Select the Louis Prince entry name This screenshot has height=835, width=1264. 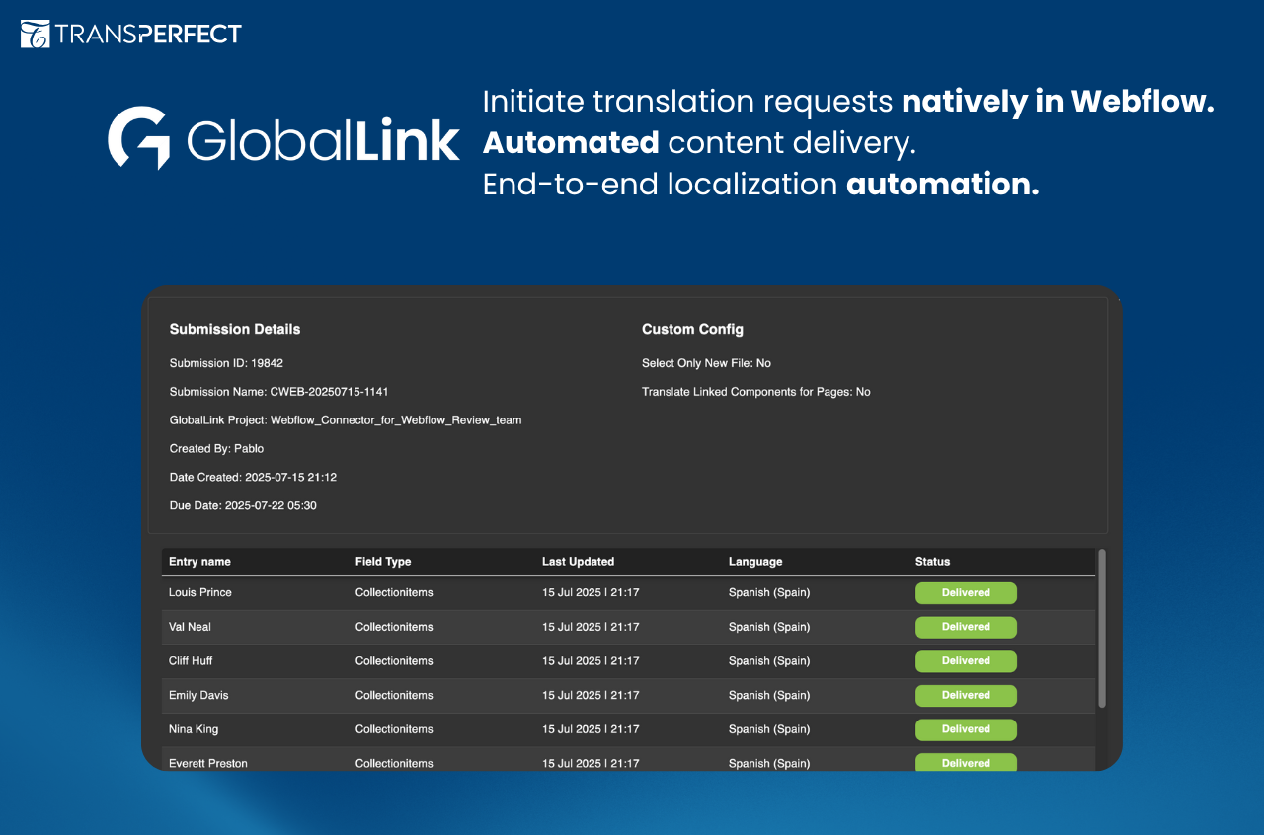pos(200,593)
